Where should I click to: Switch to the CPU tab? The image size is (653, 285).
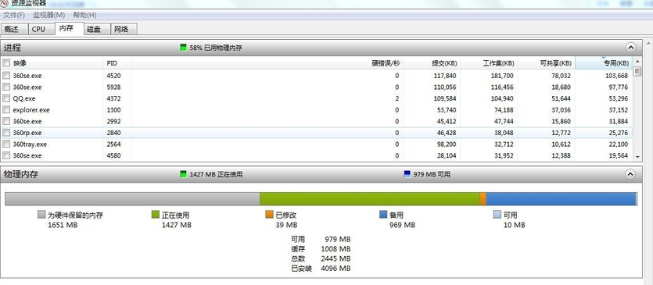click(41, 29)
